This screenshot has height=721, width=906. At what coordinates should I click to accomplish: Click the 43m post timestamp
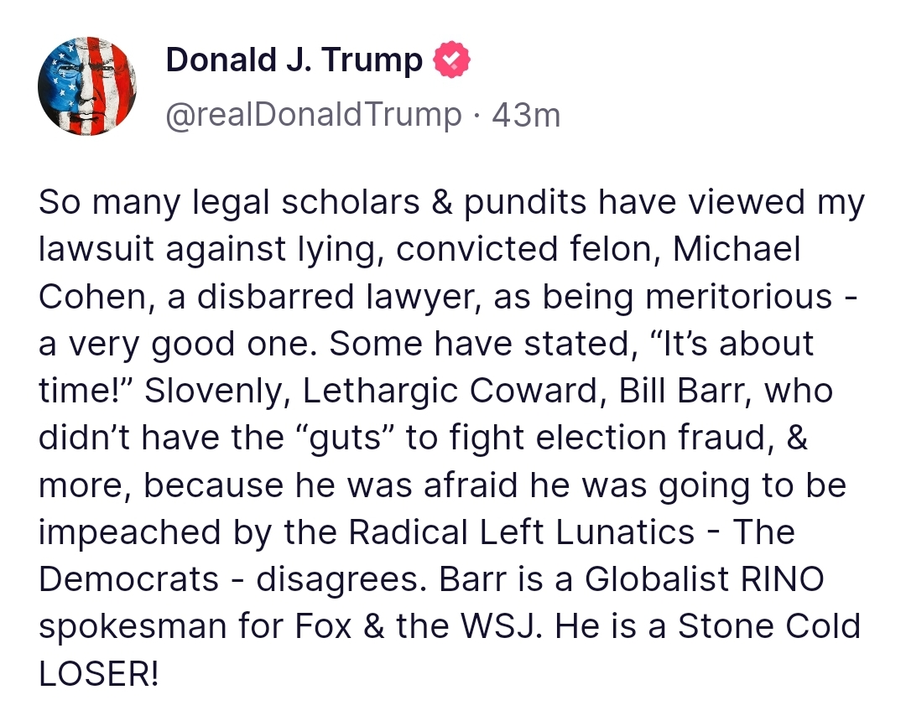click(526, 115)
